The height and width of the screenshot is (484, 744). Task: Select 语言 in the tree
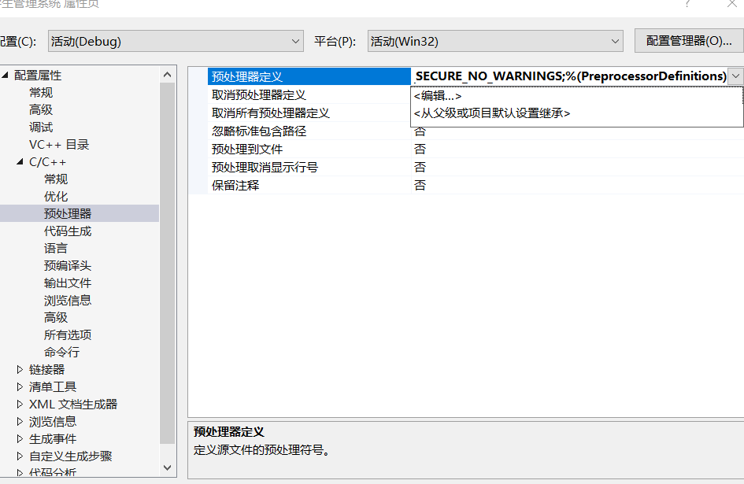coord(56,248)
